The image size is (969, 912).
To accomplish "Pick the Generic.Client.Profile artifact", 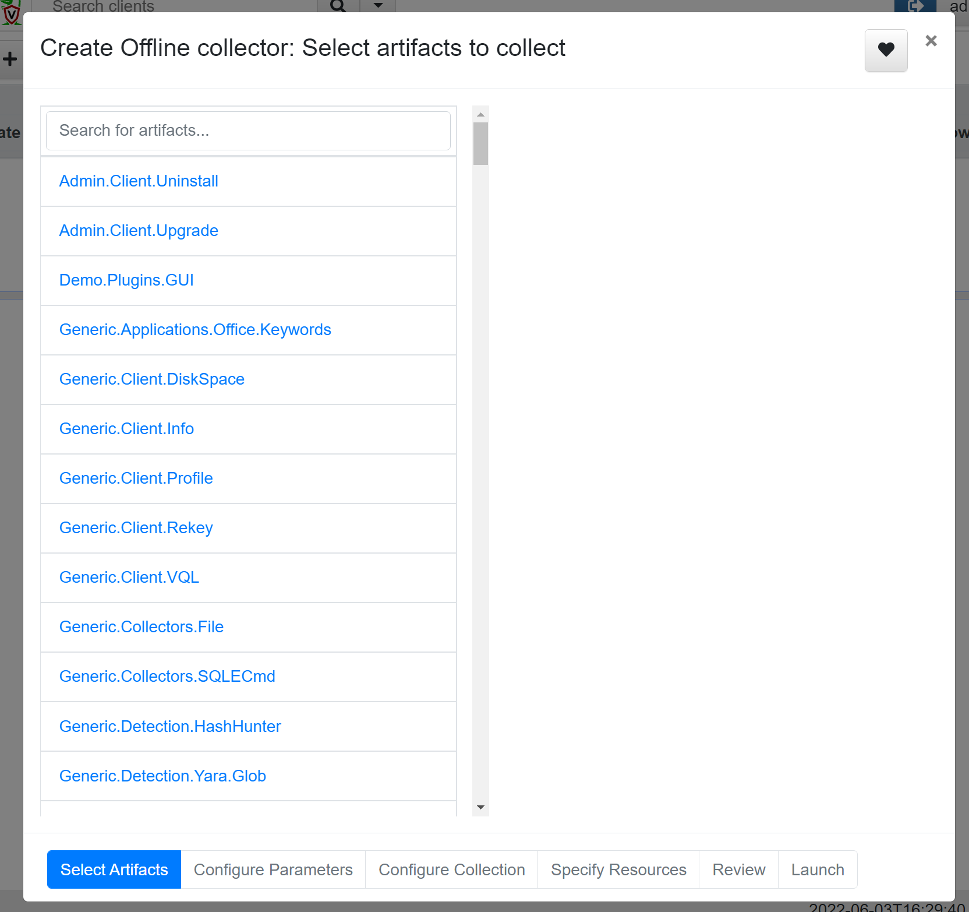I will (x=248, y=478).
